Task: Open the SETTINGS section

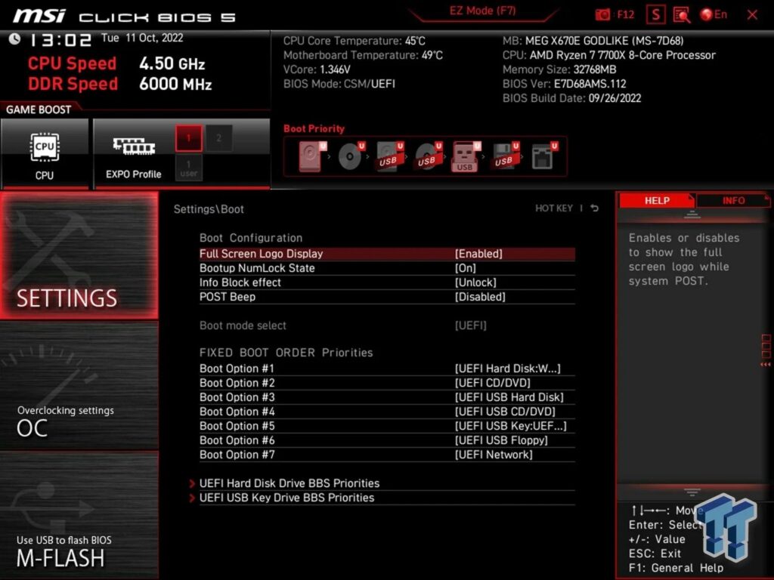Action: tap(79, 255)
